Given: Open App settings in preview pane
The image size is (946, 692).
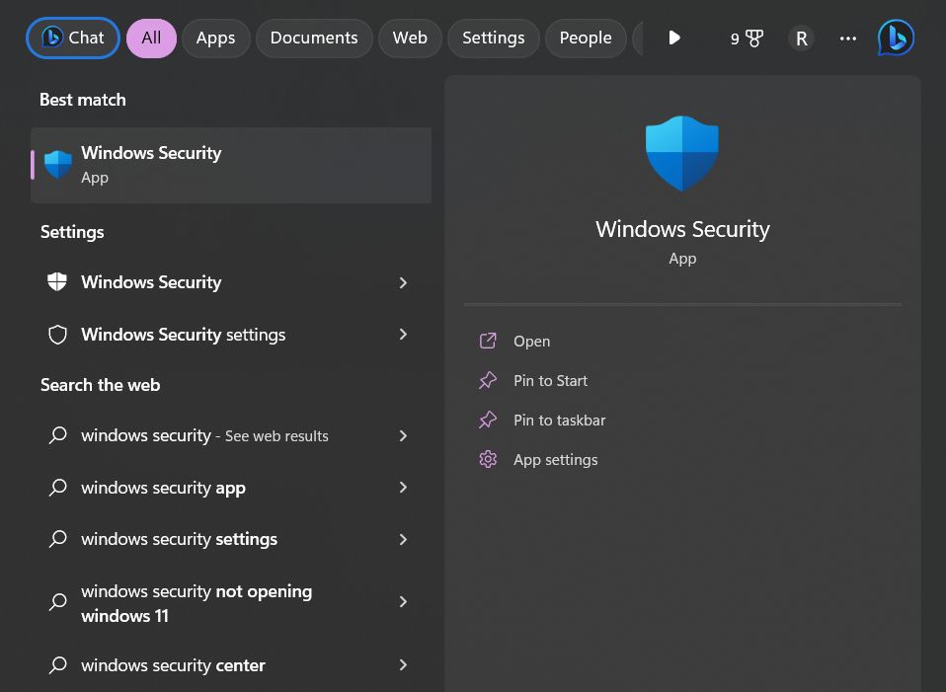Looking at the screenshot, I should pos(556,460).
